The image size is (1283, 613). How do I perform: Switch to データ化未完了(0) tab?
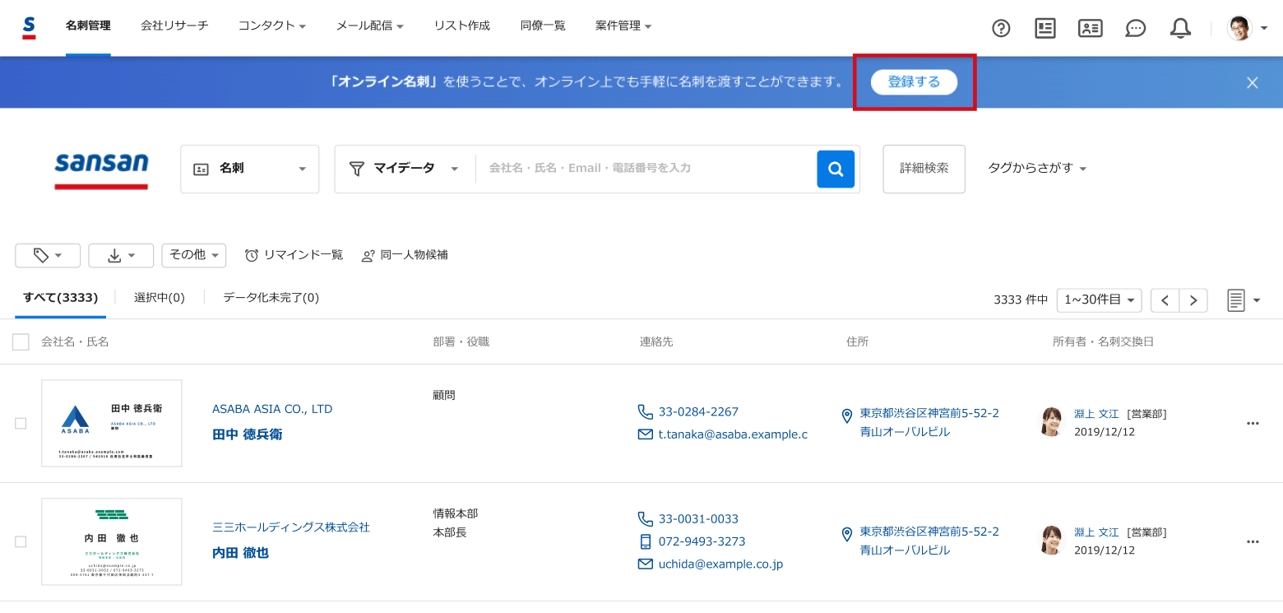[271, 298]
